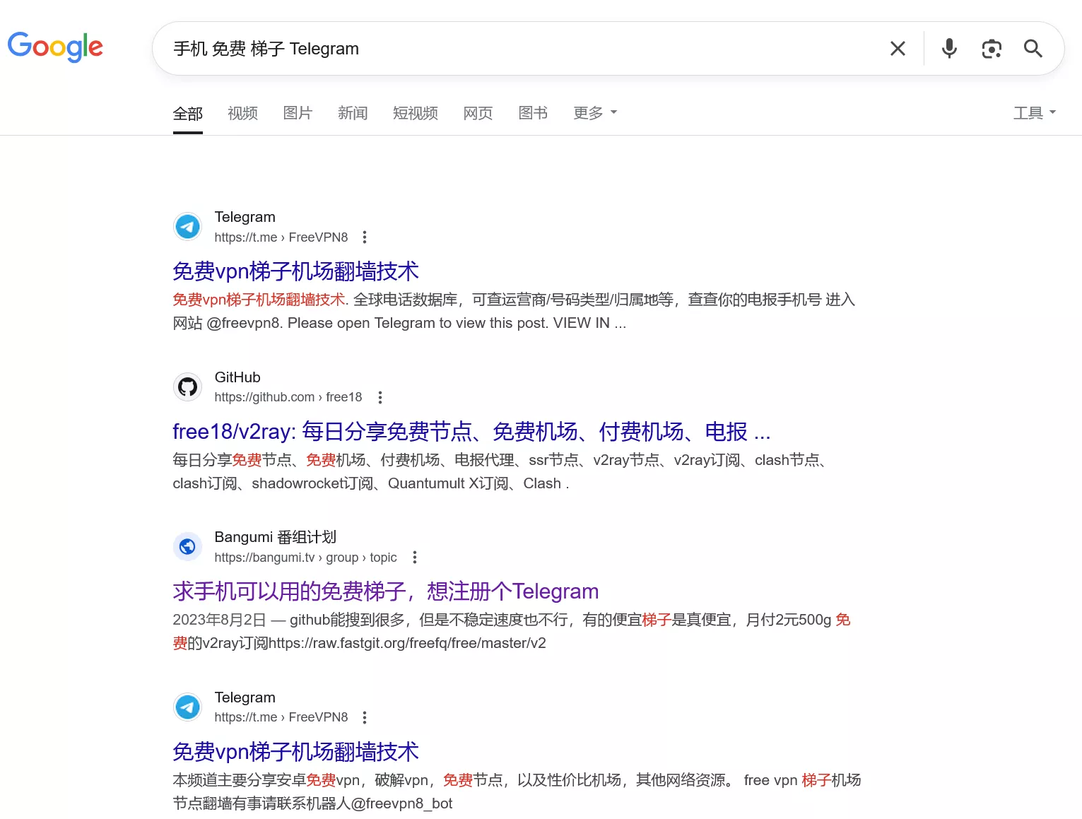The height and width of the screenshot is (819, 1082).
Task: Submit search with magnifier icon
Action: [1033, 49]
